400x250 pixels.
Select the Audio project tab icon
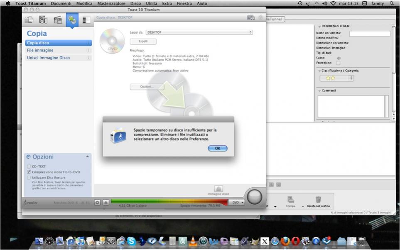(43, 20)
